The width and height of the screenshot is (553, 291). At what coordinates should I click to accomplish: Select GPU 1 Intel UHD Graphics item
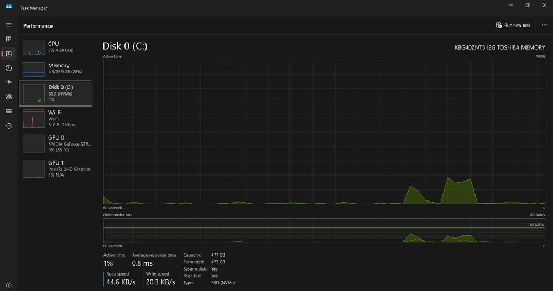(x=56, y=168)
